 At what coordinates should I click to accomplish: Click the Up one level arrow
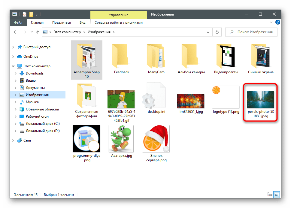38,32
